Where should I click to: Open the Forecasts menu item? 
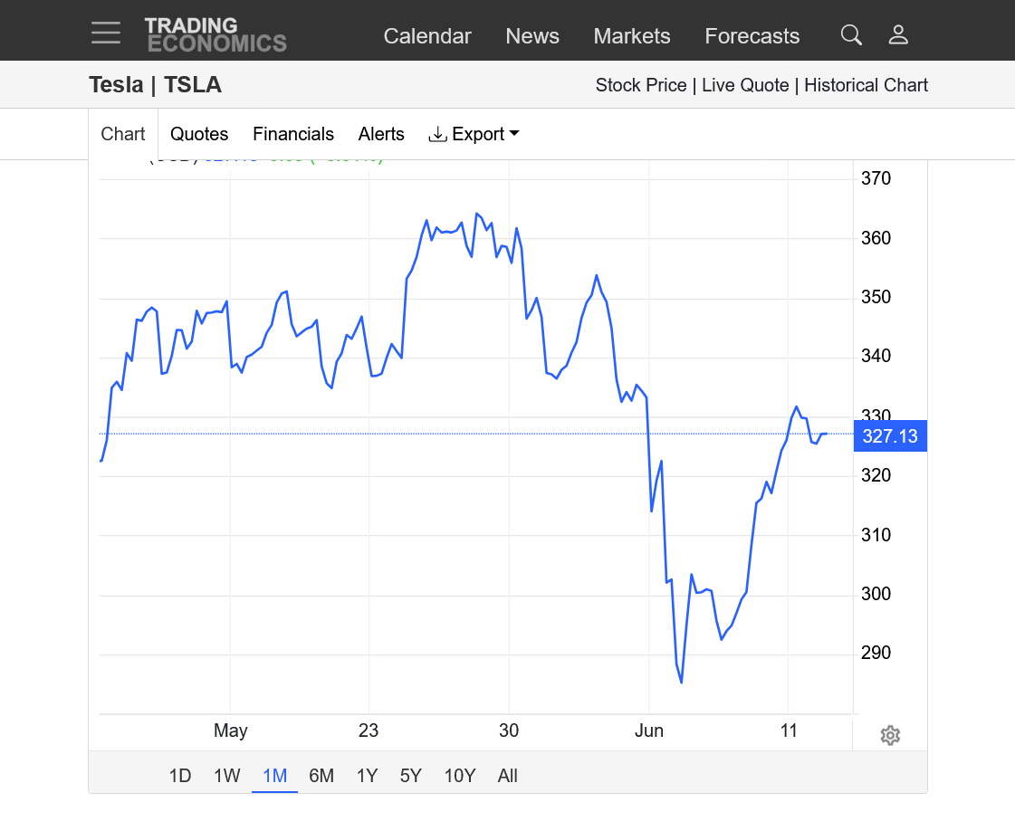[x=752, y=36]
